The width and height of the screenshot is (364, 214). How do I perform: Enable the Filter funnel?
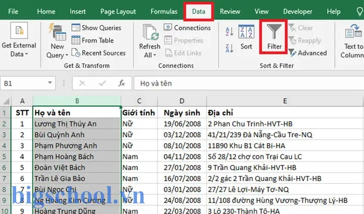pos(274,37)
